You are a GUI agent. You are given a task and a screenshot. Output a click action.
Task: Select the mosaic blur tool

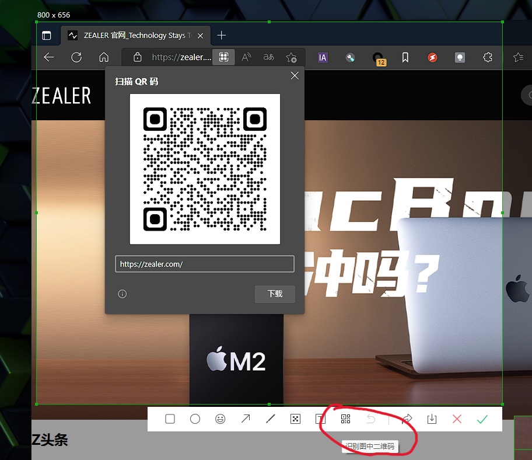(296, 419)
